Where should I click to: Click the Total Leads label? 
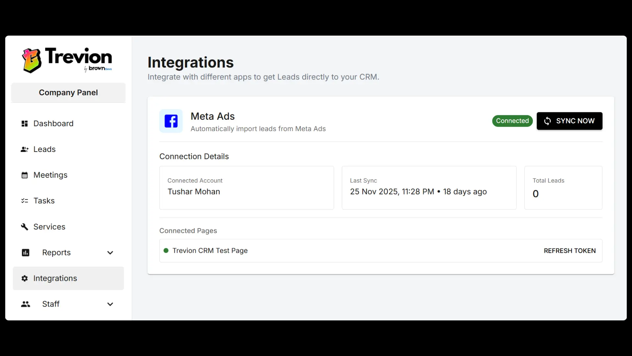coord(548,181)
